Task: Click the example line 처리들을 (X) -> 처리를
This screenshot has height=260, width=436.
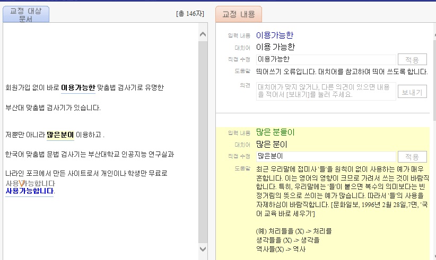Action: coord(294,231)
